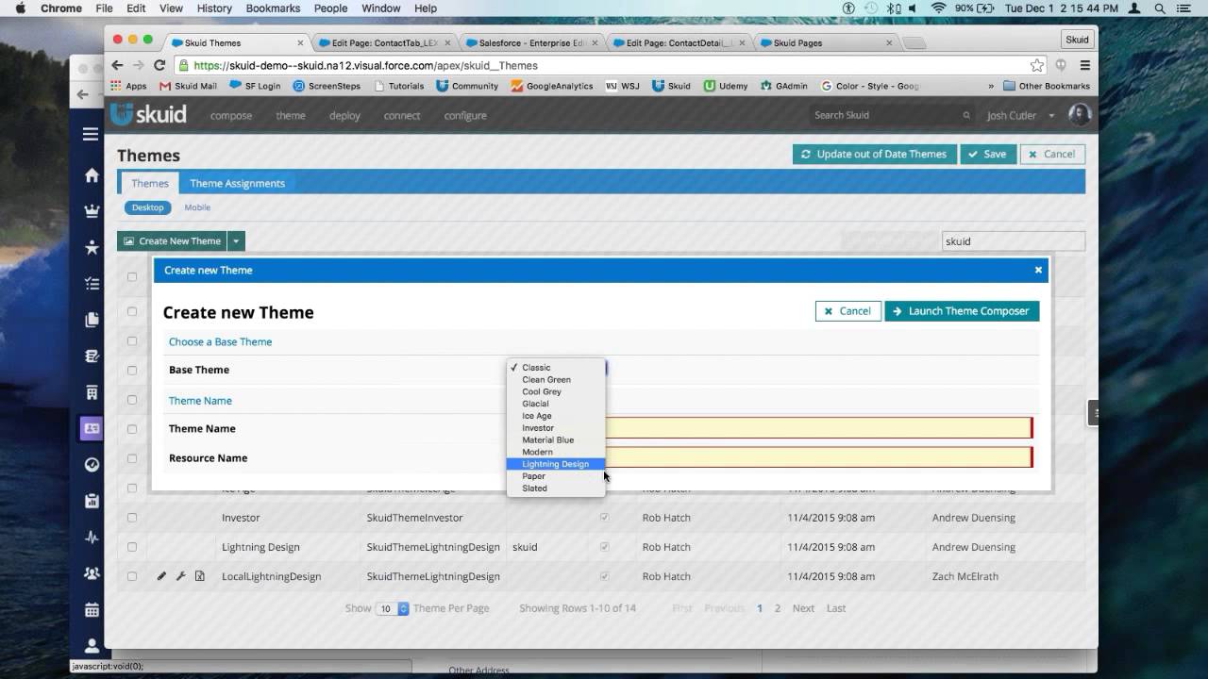Open the configure menu in Skuid header
The height and width of the screenshot is (679, 1208).
(465, 115)
